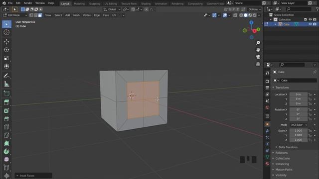319x179 pixels.
Task: Select the Bevel tool
Action: [6, 119]
